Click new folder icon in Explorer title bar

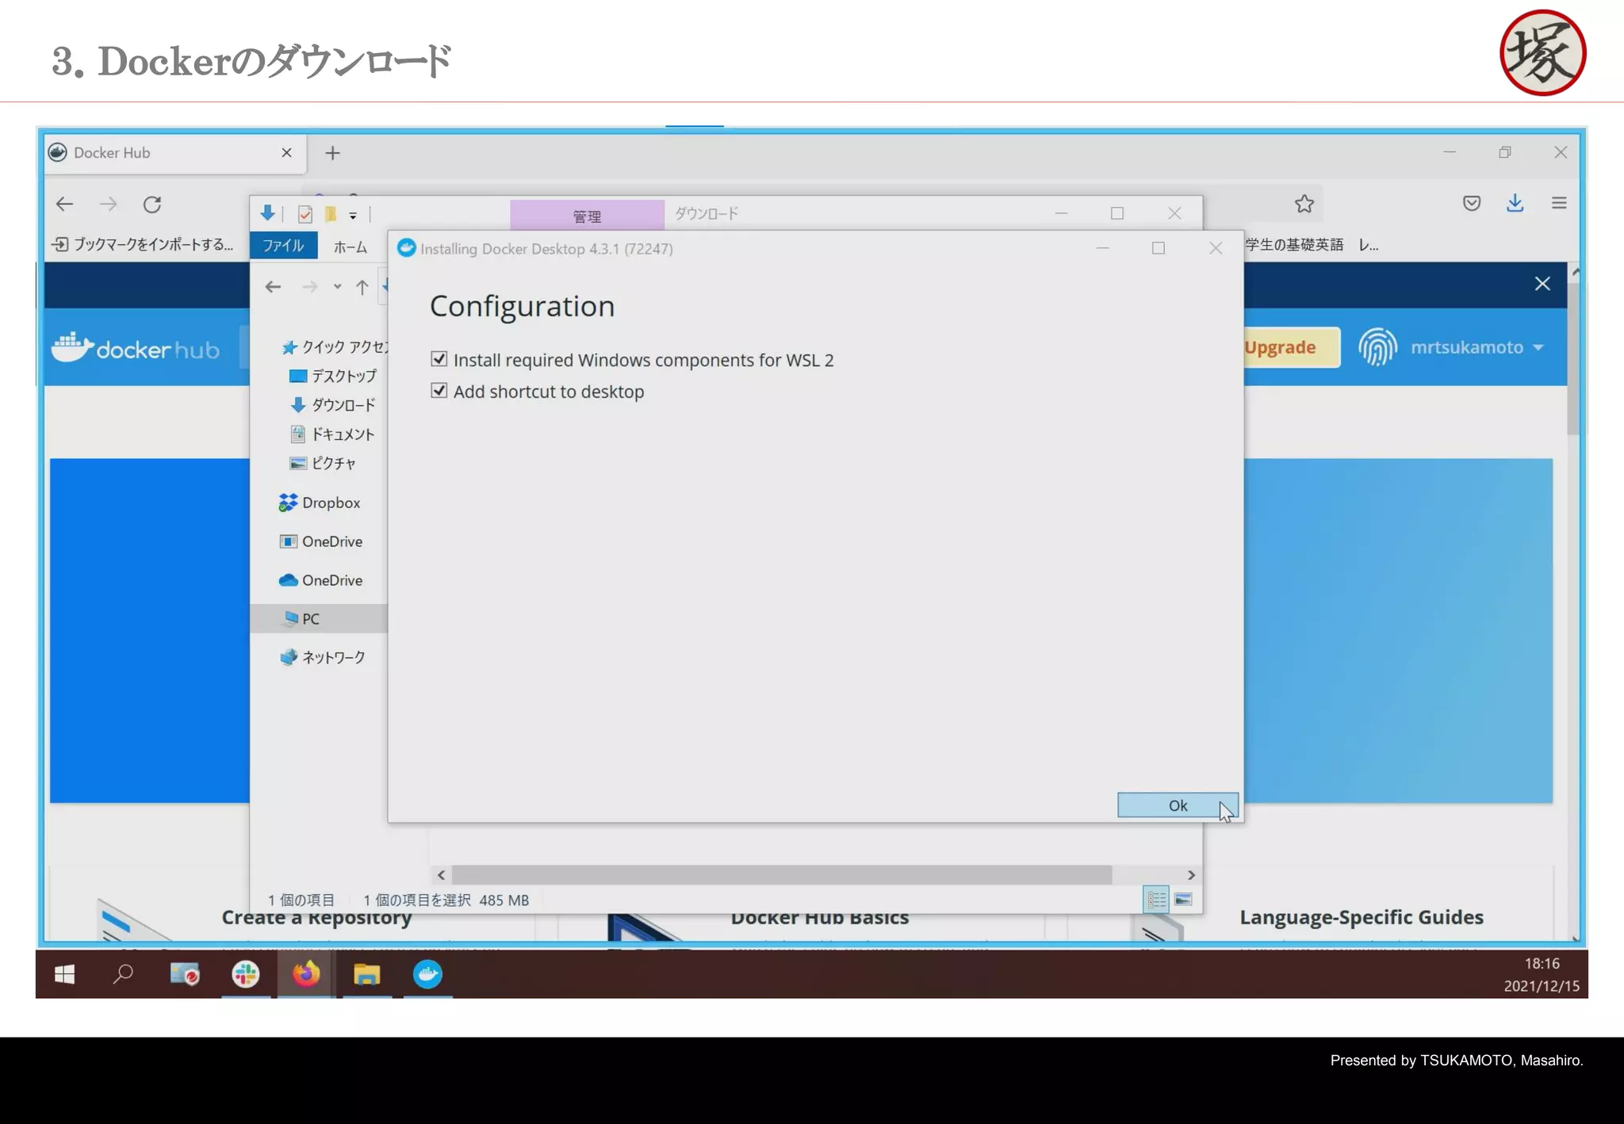tap(331, 214)
